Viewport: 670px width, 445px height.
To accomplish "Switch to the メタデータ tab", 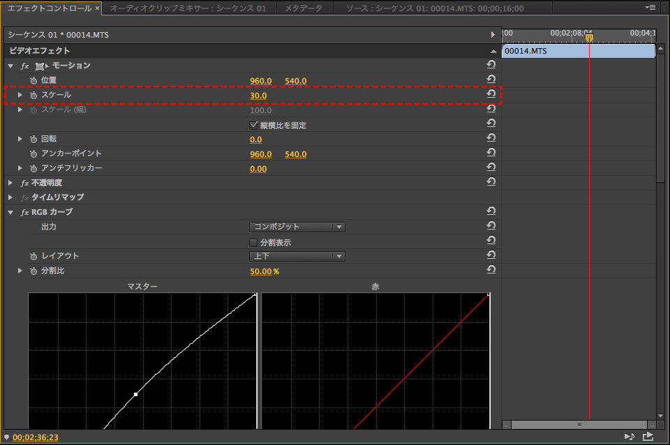I will point(304,8).
